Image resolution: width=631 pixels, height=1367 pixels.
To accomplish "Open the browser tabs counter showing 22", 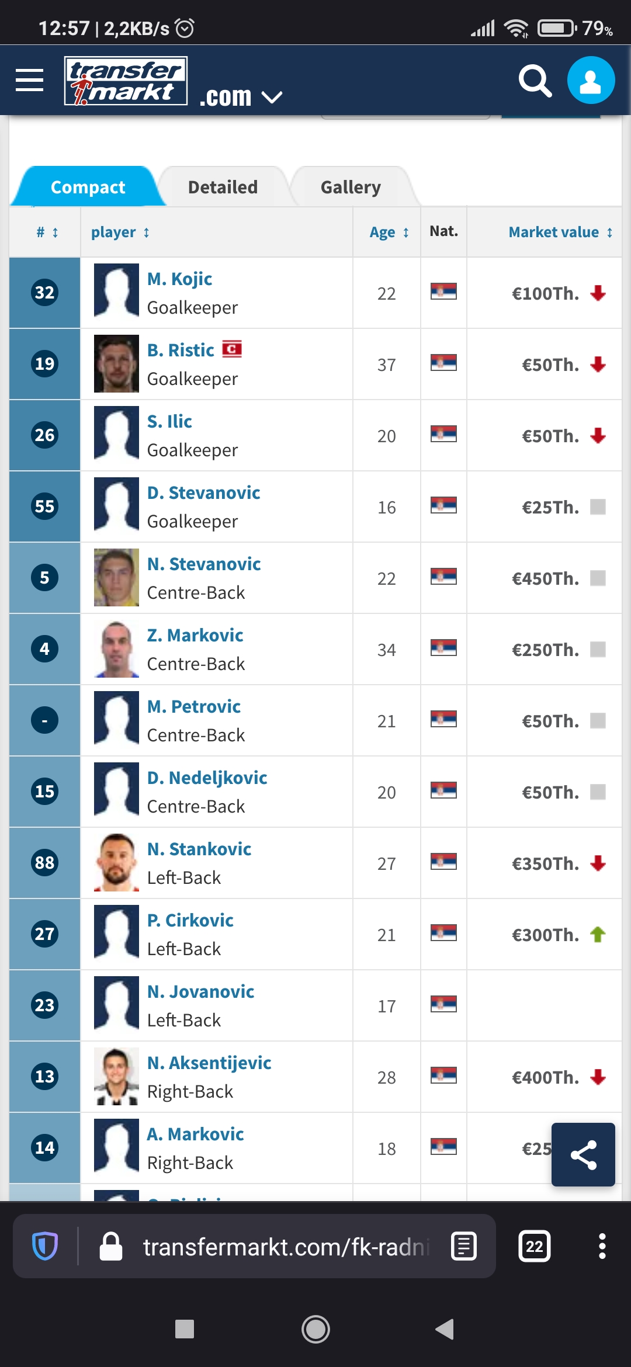I will (x=534, y=1246).
